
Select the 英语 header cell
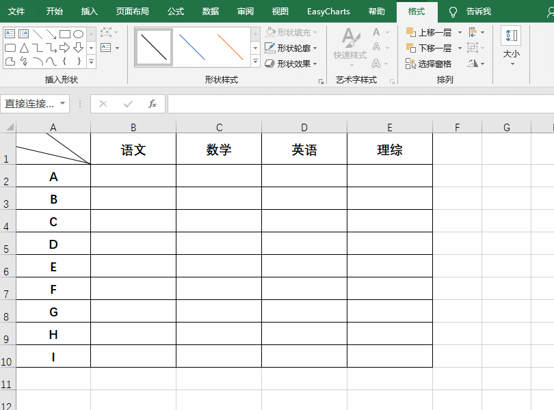[x=304, y=150]
